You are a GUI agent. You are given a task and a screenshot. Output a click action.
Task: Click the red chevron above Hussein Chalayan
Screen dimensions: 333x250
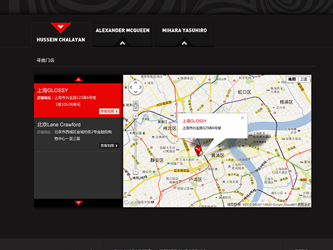[61, 28]
